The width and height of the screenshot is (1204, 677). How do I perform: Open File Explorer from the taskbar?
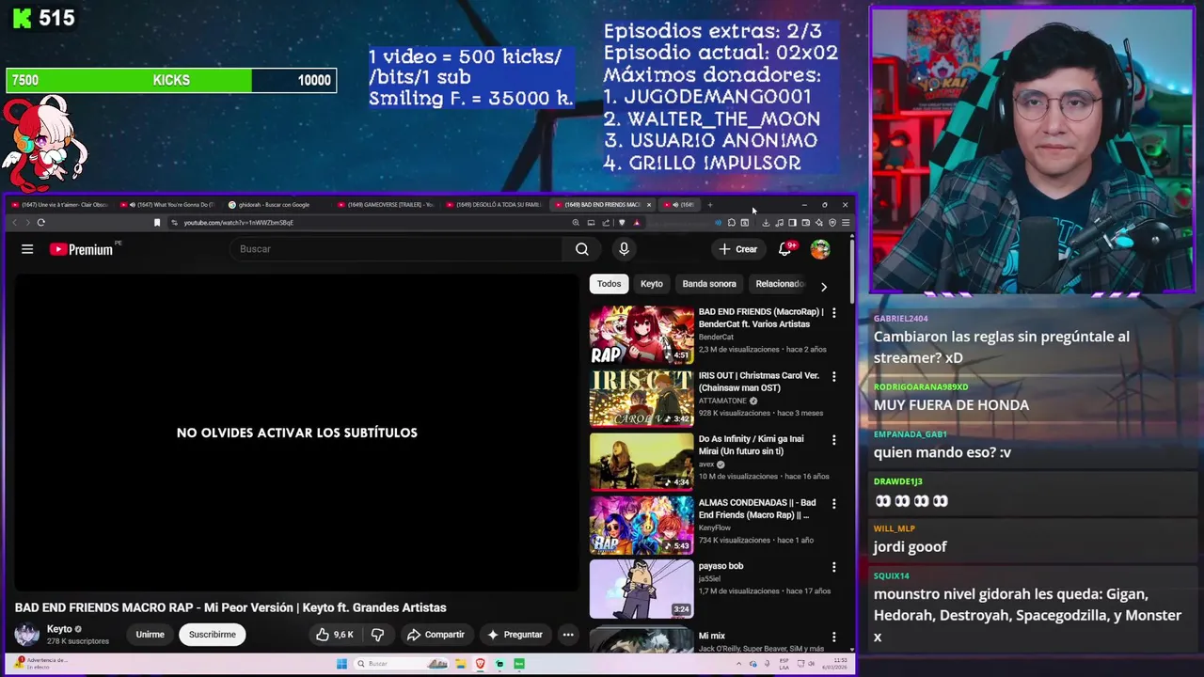461,664
